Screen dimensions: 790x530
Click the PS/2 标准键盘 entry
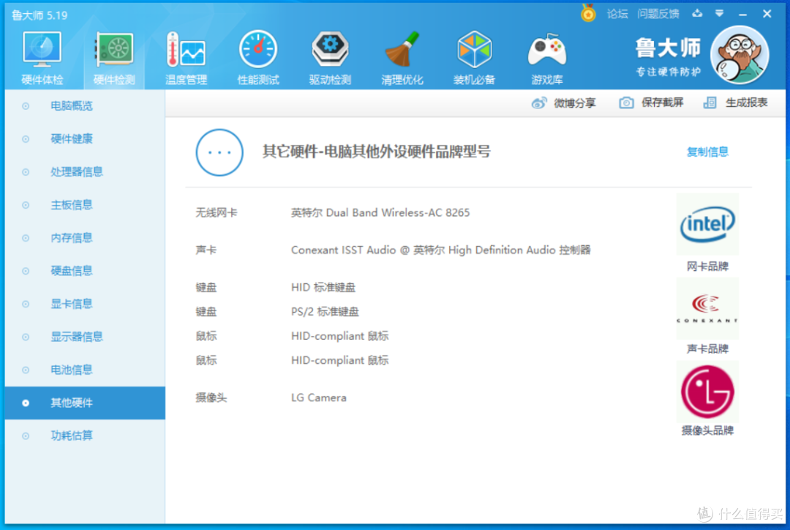tap(325, 312)
